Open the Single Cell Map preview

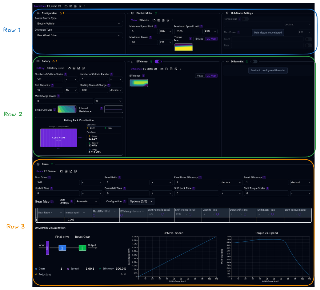click(67, 109)
